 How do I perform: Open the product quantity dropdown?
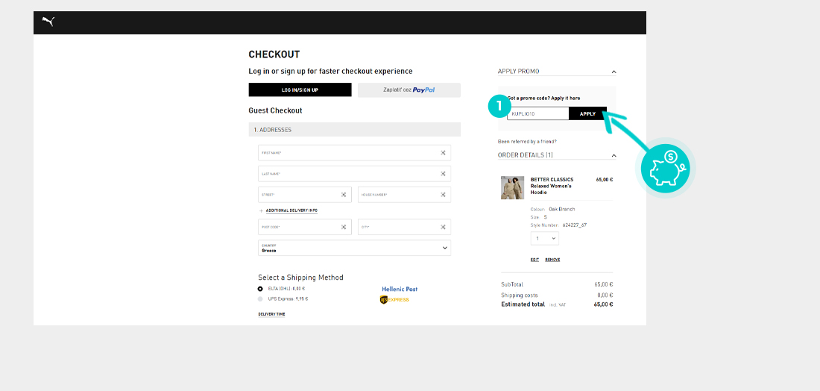click(x=544, y=238)
